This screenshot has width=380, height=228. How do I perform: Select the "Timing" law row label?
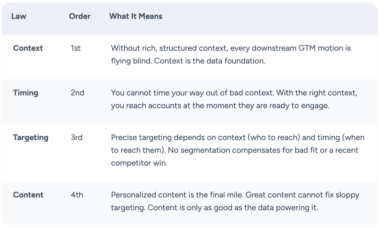click(x=26, y=93)
